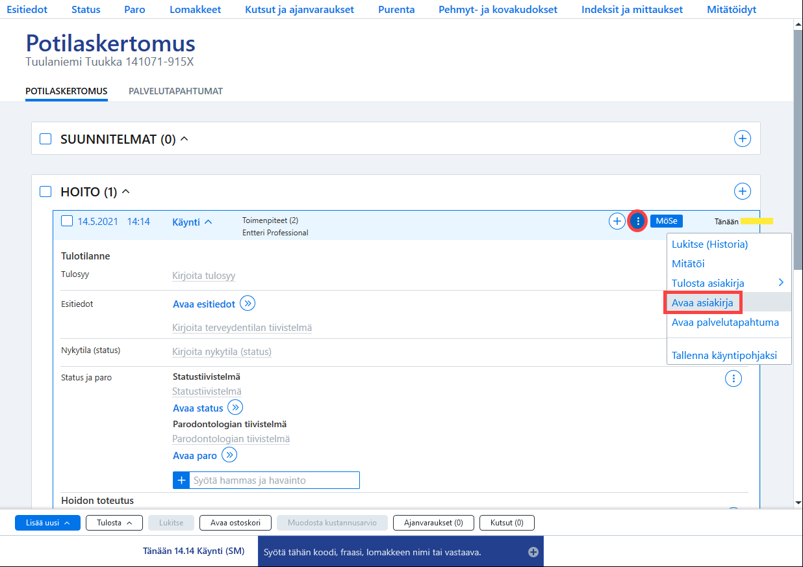
Task: Click the Ajanvaraukset (0) button
Action: tap(433, 523)
